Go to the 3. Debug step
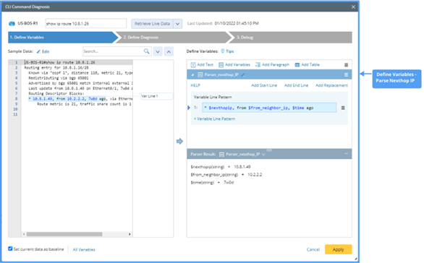This screenshot has width=424, height=263. 291,38
